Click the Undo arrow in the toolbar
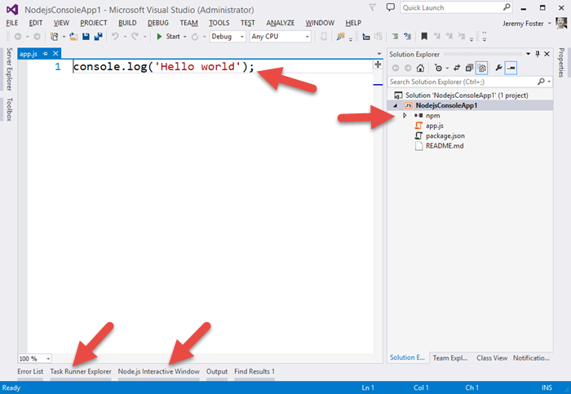Image resolution: width=571 pixels, height=394 pixels. [115, 37]
